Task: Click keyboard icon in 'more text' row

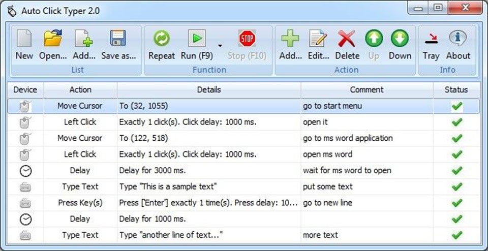Action: (x=25, y=235)
